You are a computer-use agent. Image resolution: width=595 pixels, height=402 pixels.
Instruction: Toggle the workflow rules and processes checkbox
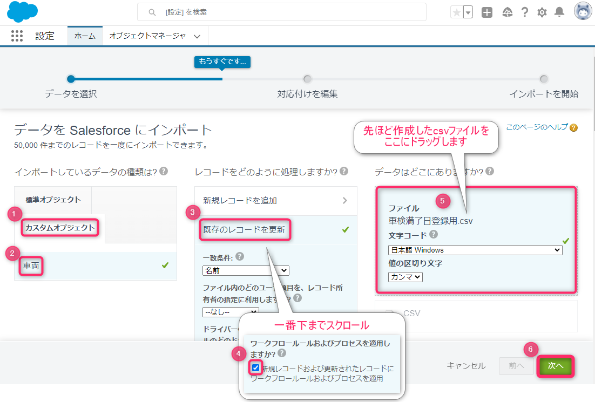pos(256,367)
